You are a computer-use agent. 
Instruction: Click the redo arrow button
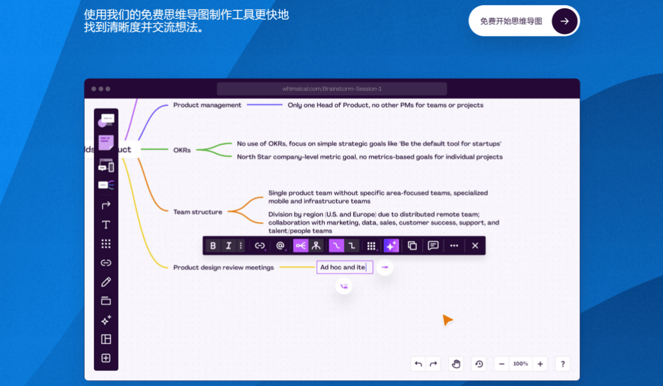click(x=433, y=364)
